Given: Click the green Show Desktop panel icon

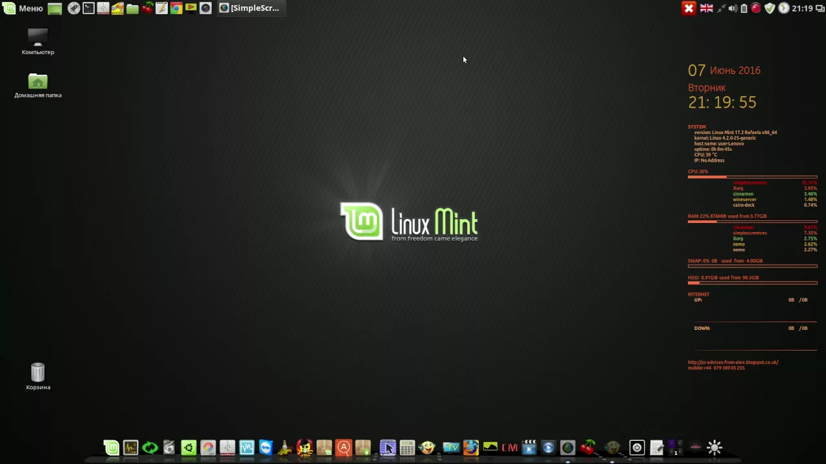Looking at the screenshot, I should click(x=55, y=8).
